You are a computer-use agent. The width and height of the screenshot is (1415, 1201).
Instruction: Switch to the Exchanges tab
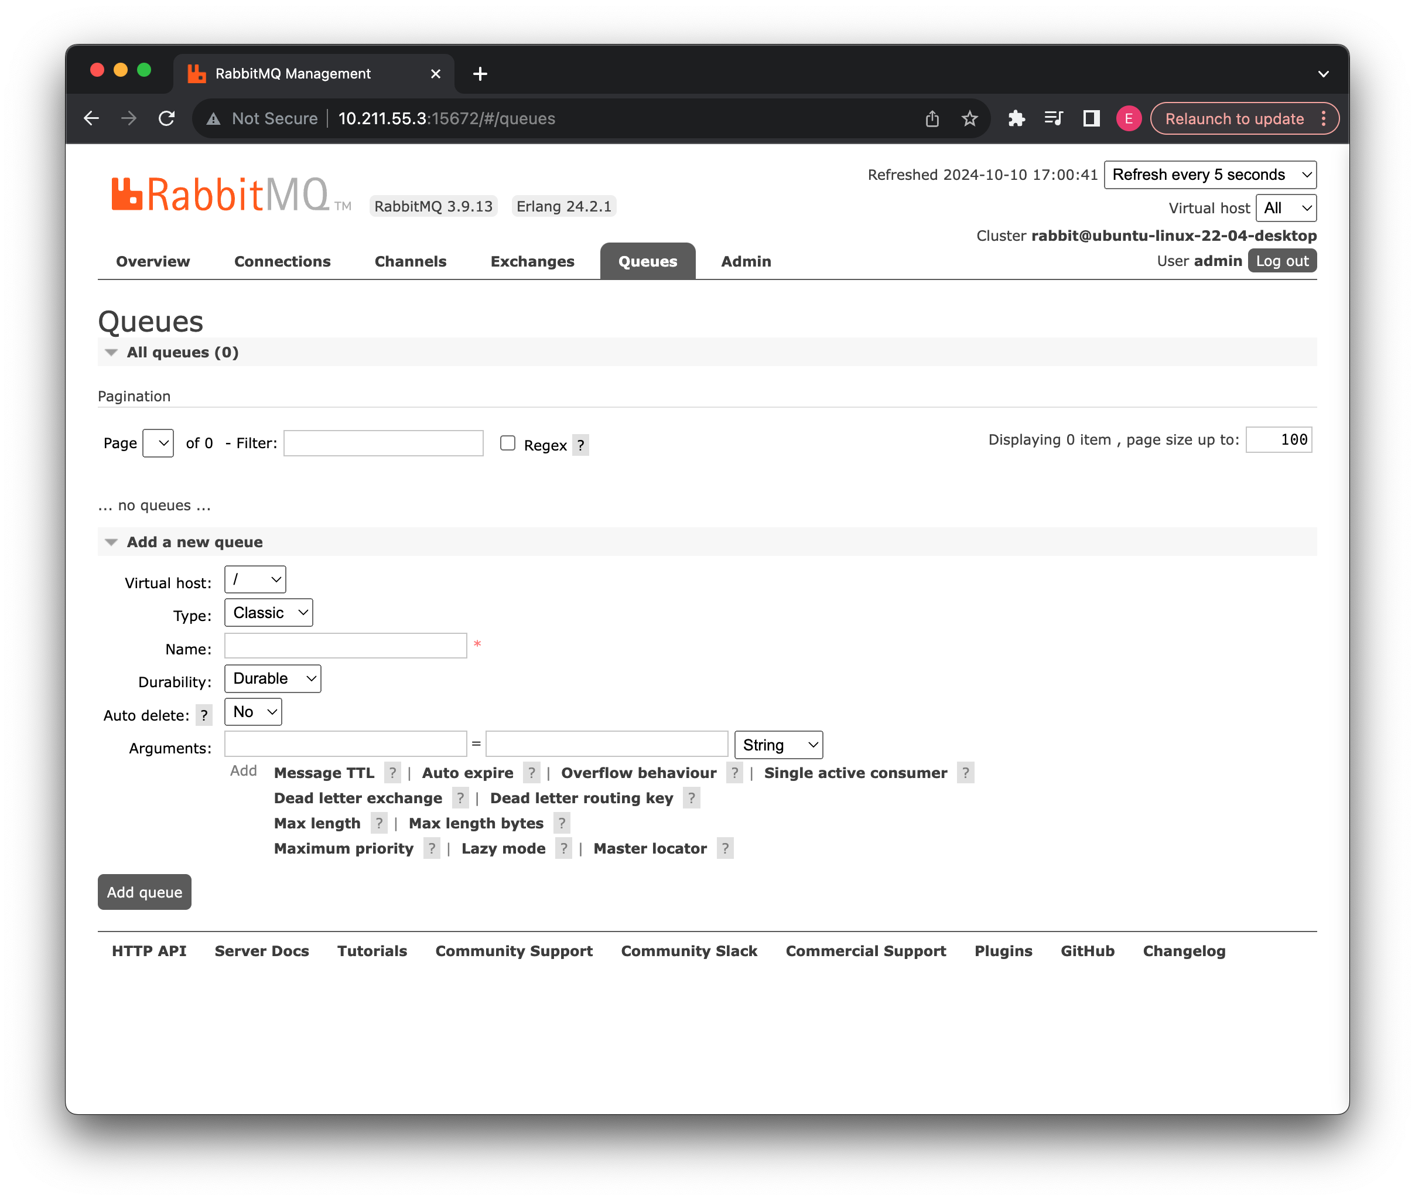point(532,261)
